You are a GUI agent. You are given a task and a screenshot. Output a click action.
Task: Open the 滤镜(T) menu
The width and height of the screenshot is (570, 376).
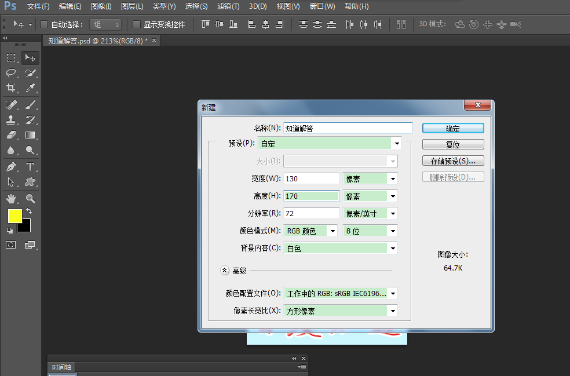click(x=228, y=6)
